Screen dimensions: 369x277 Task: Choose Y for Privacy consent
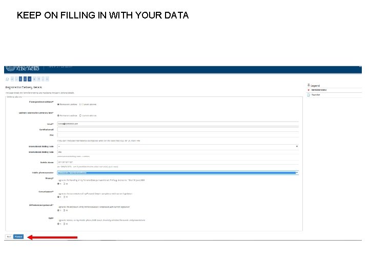(x=58, y=184)
